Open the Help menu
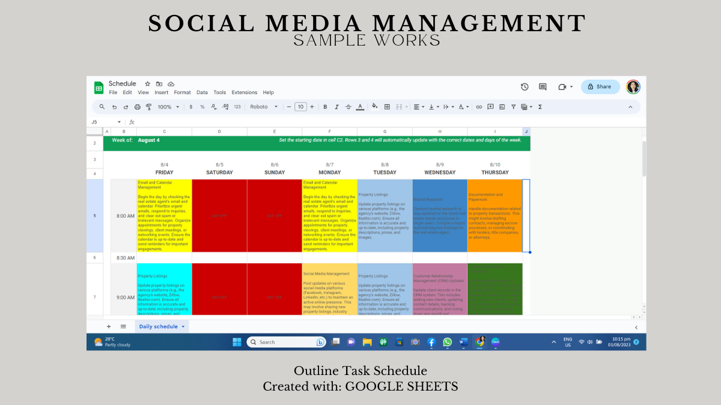 (268, 92)
